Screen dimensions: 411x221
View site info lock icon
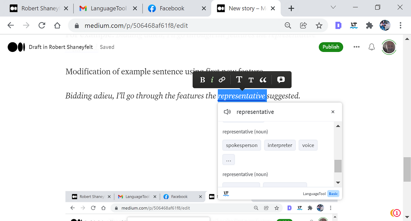[77, 26]
